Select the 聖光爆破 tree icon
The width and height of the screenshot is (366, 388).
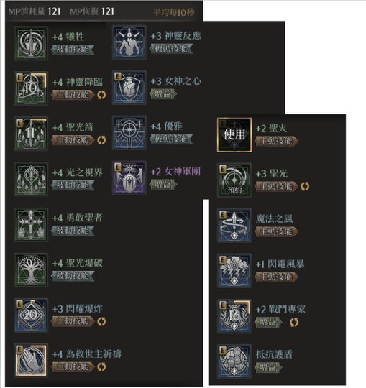[31, 270]
